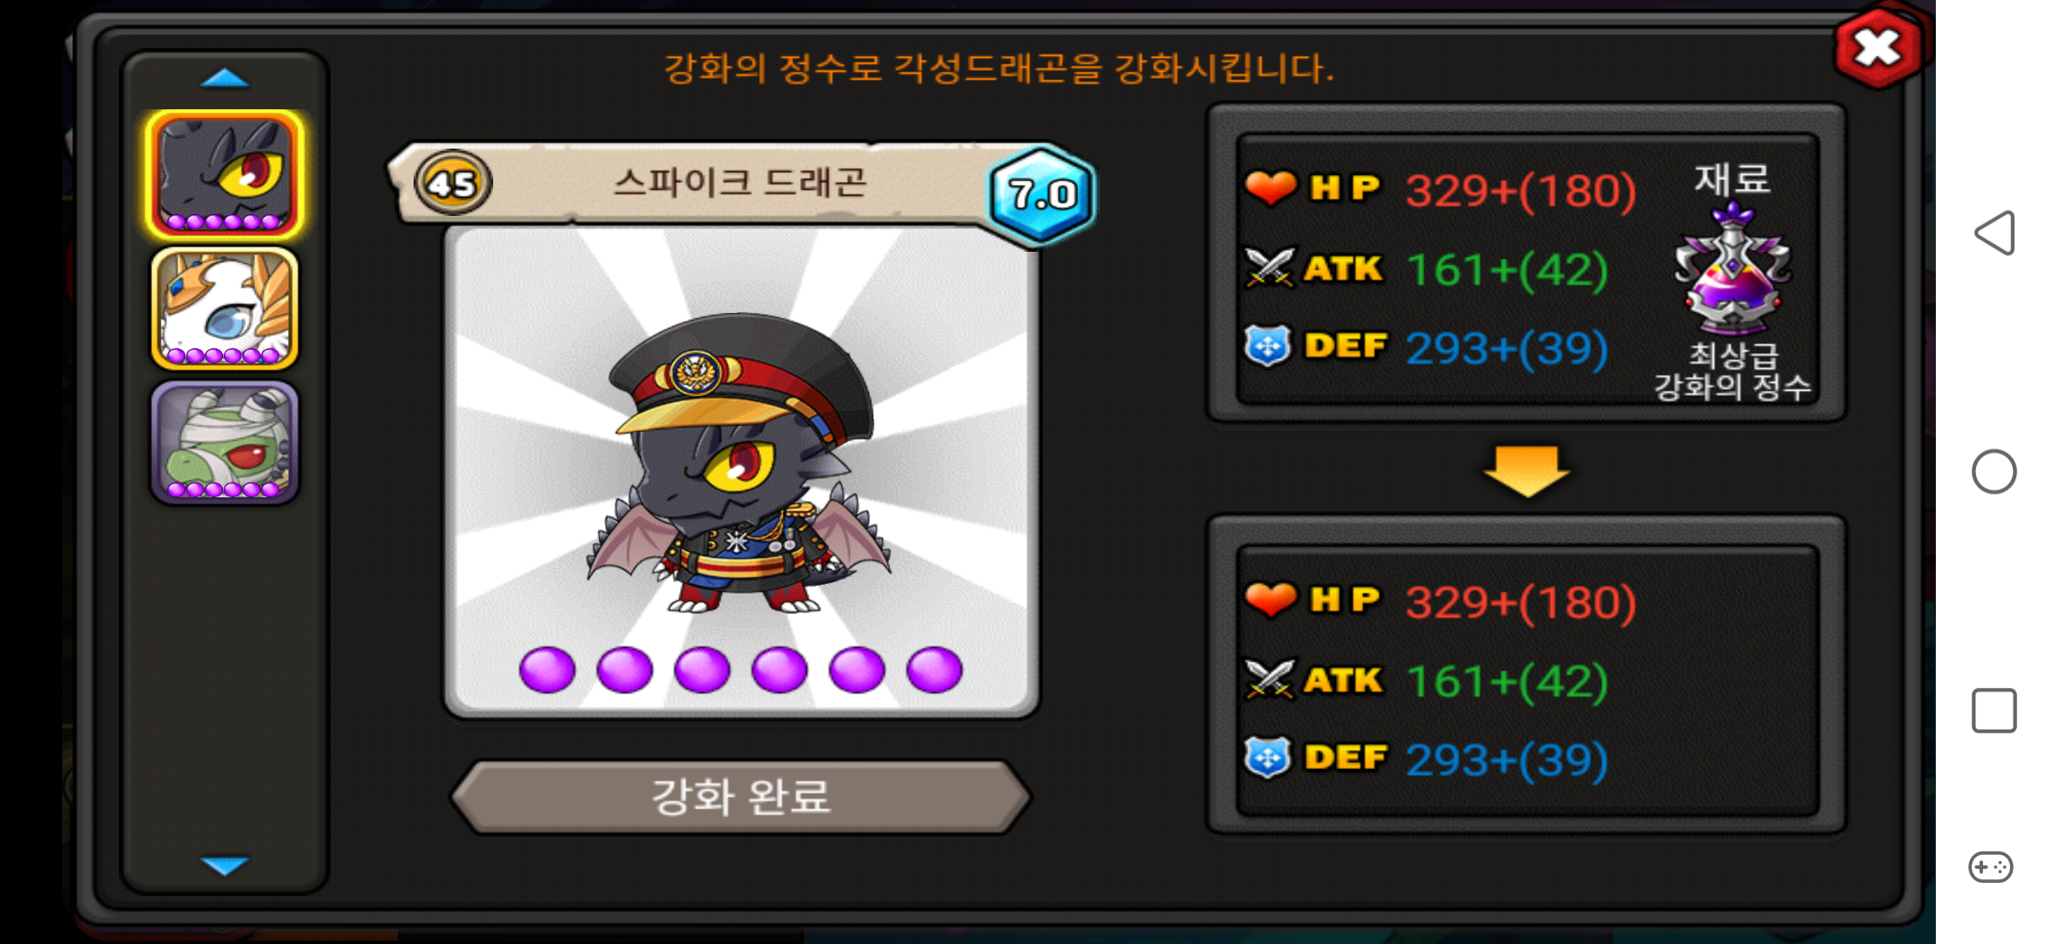The image size is (2046, 944).
Task: Tap the first purple enhancement orb
Action: (x=547, y=670)
